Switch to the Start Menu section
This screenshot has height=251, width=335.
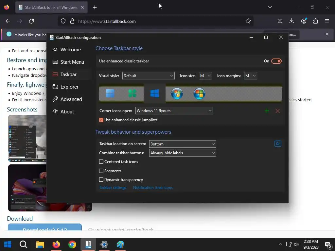[70, 62]
